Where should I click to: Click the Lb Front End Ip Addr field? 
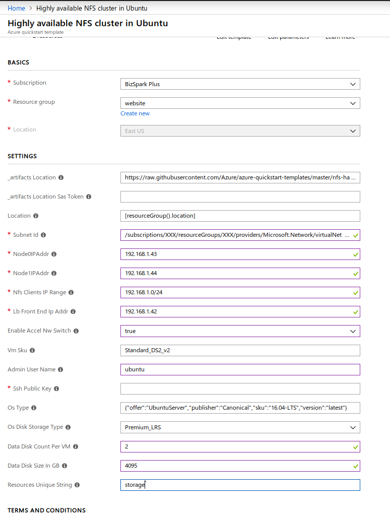240,312
